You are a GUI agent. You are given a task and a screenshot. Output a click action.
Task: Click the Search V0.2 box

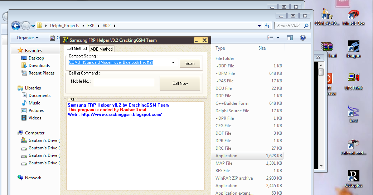[x=292, y=26]
